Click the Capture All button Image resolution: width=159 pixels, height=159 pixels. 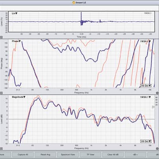[x=23, y=155]
